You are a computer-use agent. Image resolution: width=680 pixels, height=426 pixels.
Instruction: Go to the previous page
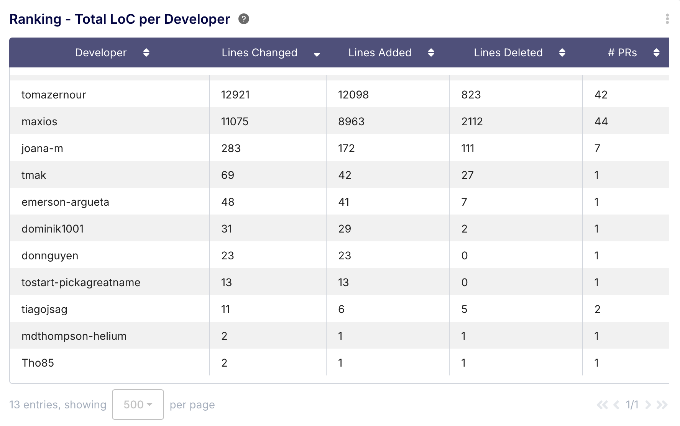click(616, 405)
